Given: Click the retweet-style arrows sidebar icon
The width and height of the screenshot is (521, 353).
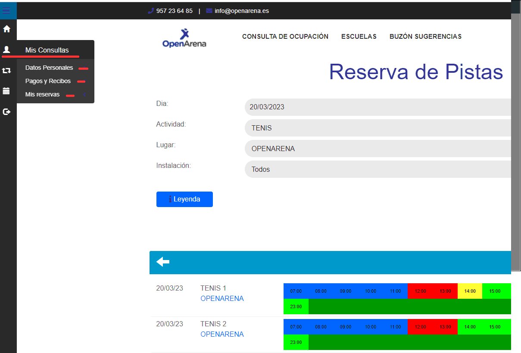Looking at the screenshot, I should click(x=6, y=70).
